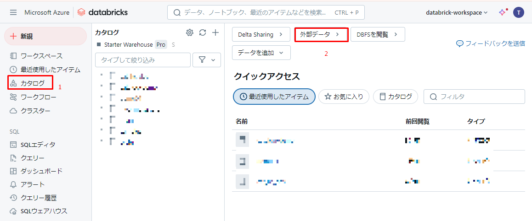Click the Databricks logo
532x221 pixels.
click(x=102, y=12)
